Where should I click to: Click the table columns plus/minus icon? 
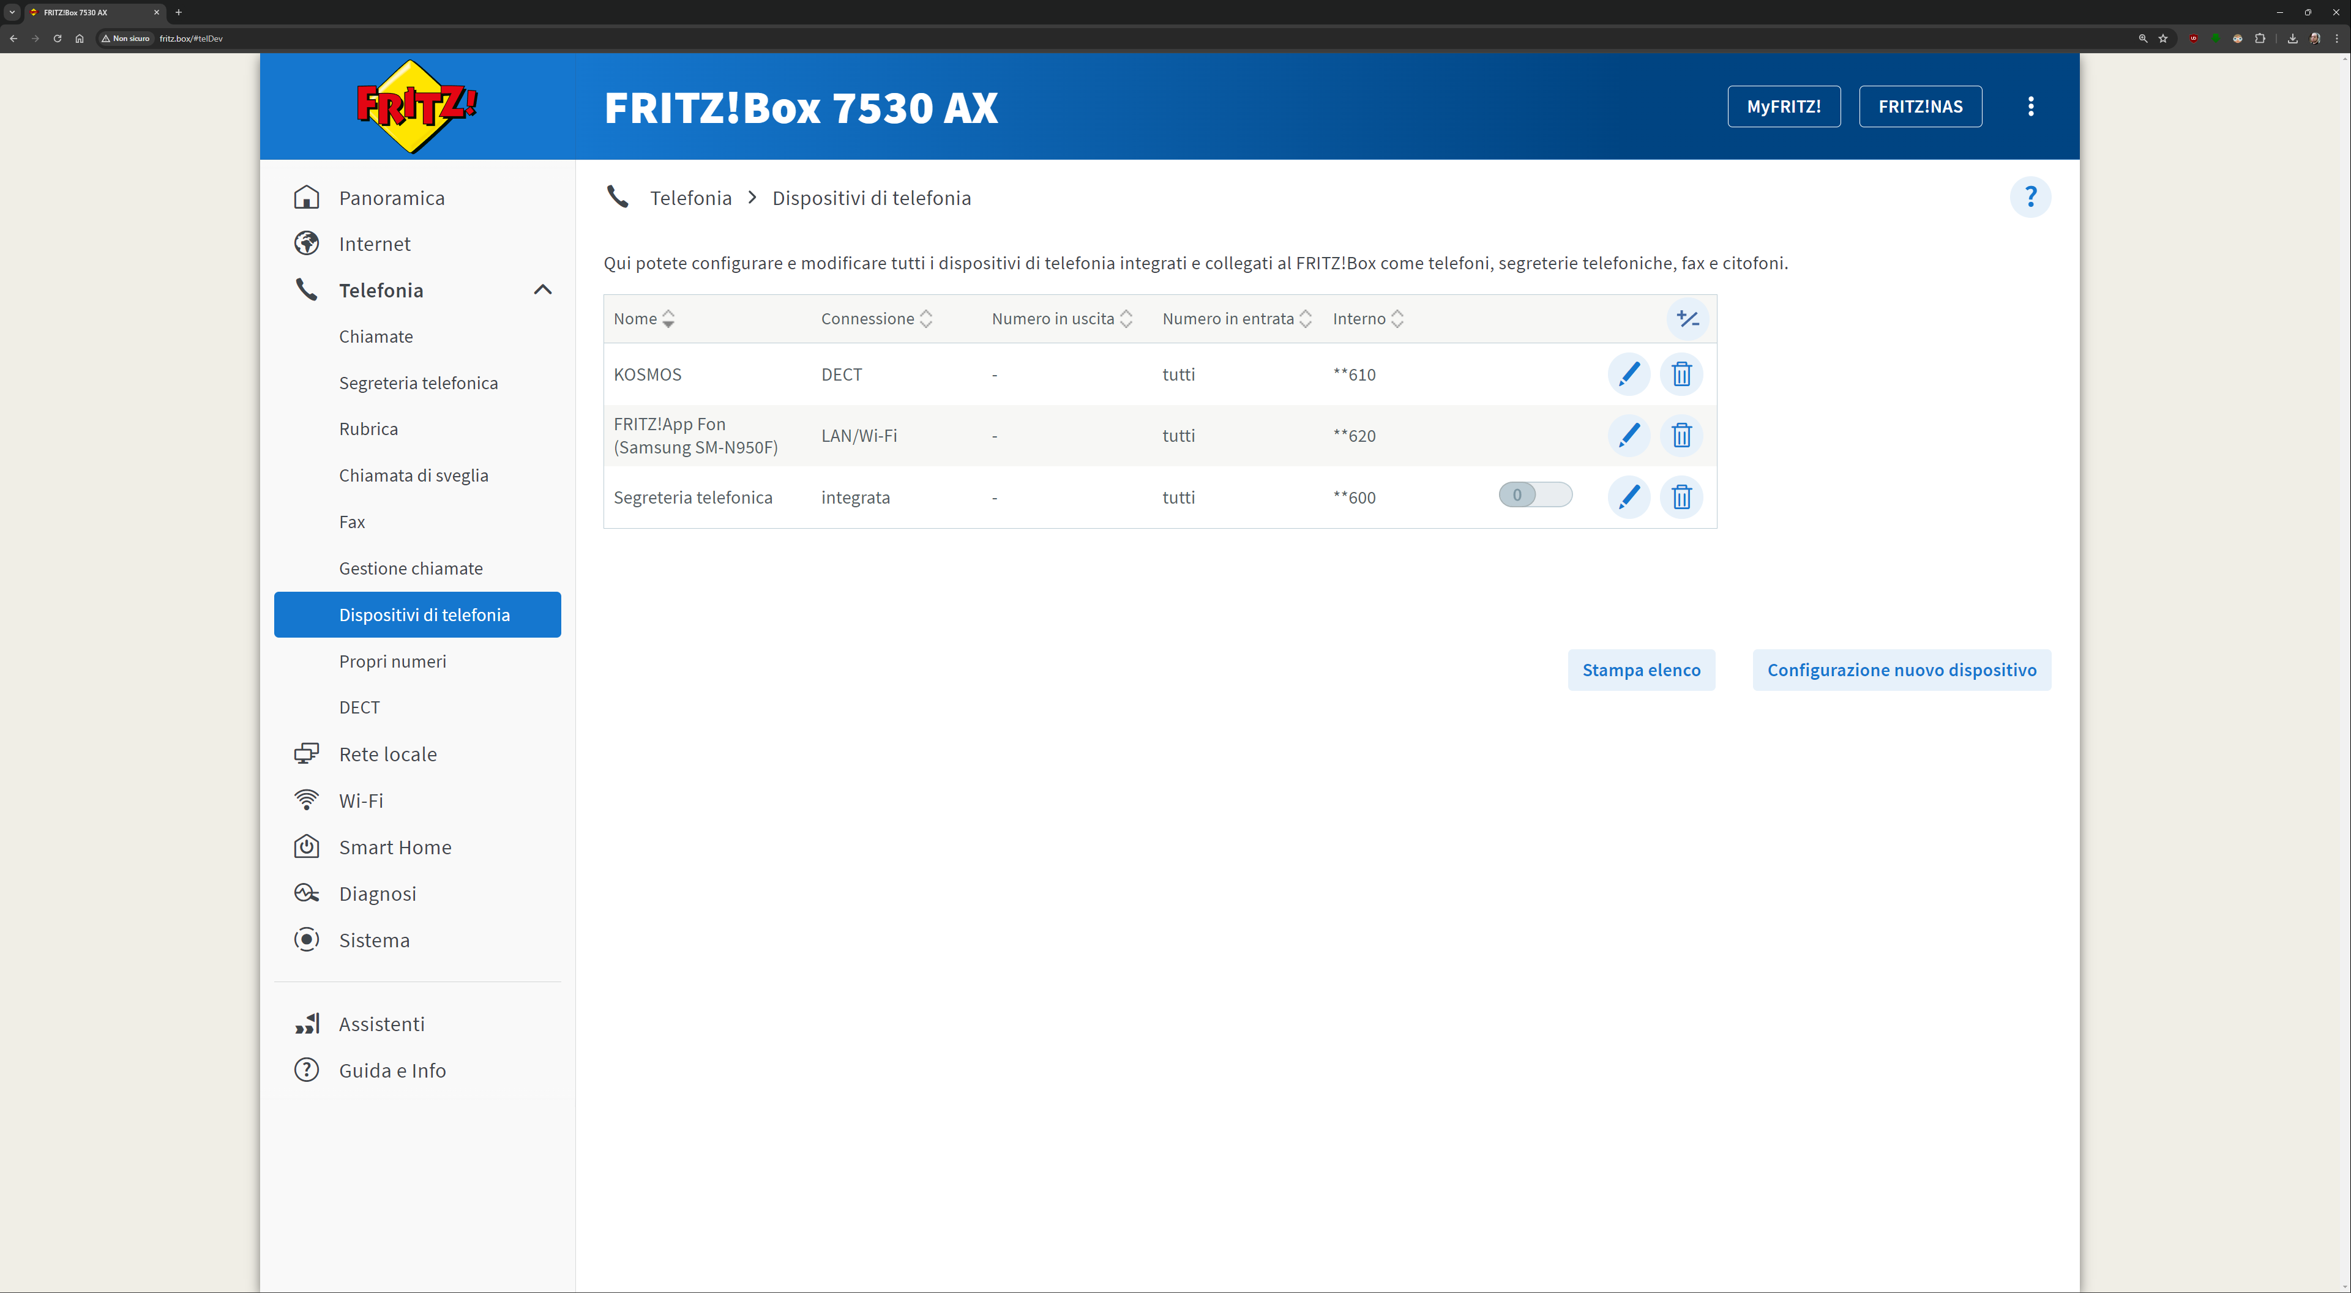[1687, 319]
